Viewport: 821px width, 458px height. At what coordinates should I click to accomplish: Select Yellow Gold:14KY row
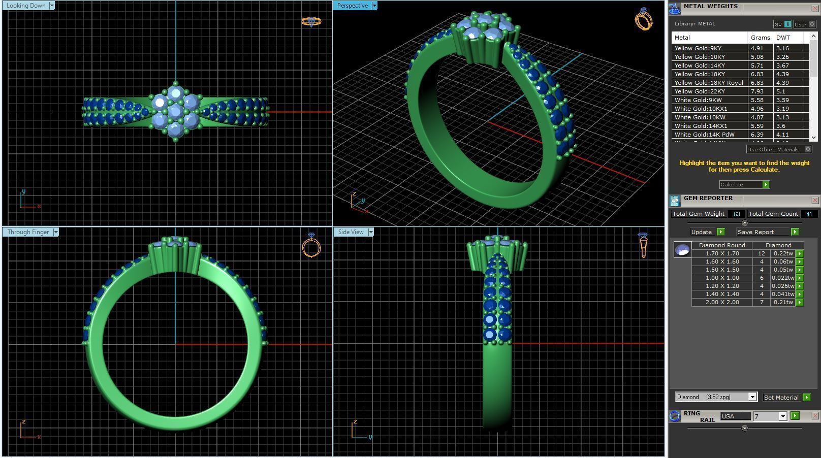click(x=740, y=66)
